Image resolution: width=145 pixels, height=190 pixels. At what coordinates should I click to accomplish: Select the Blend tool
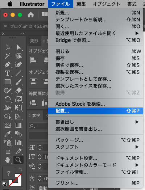[18, 134]
